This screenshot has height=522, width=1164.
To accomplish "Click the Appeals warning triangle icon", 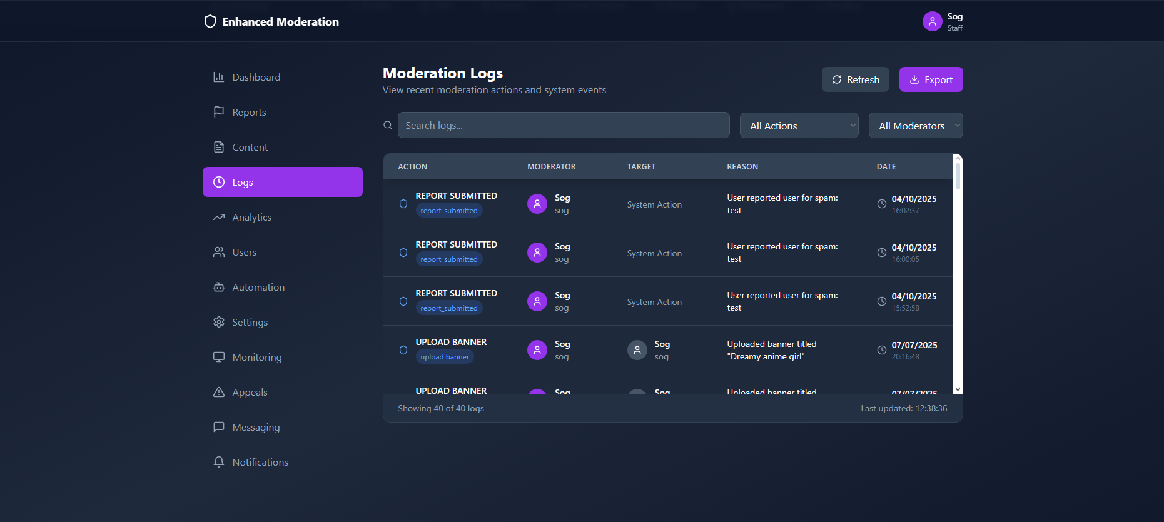I will (219, 392).
